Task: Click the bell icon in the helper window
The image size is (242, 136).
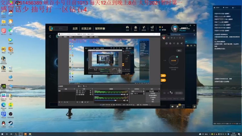Action: point(178,43)
